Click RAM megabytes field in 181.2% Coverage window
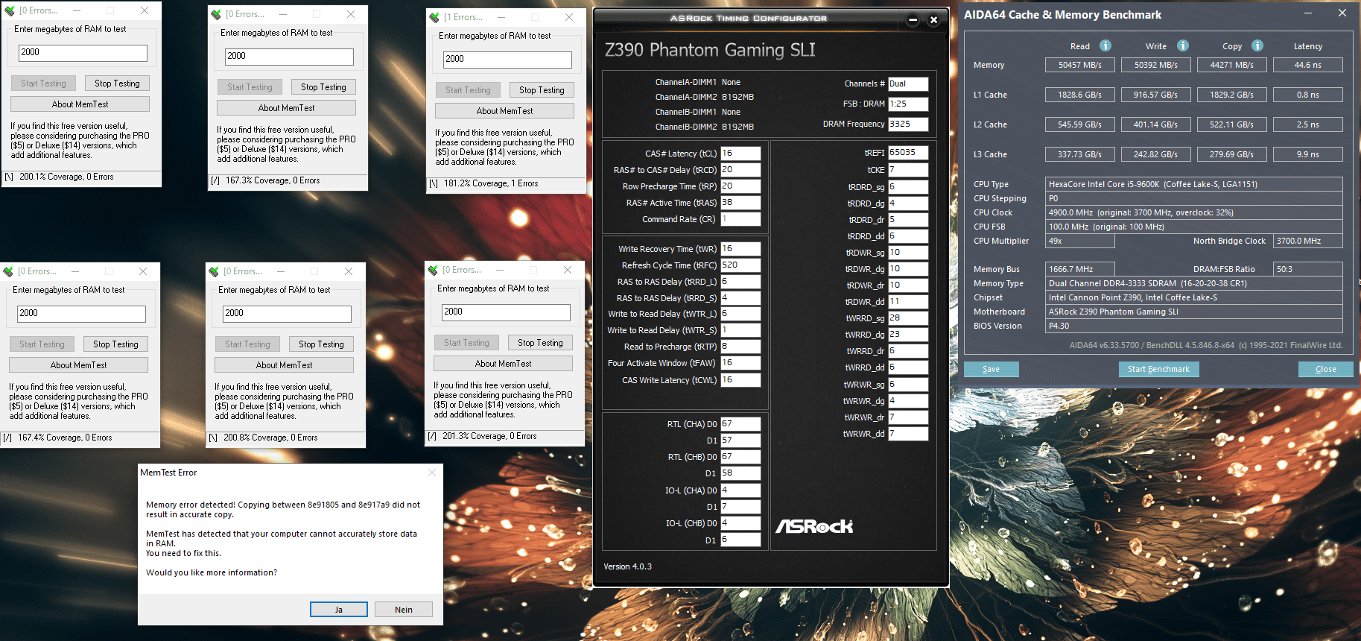The image size is (1361, 641). pos(507,60)
